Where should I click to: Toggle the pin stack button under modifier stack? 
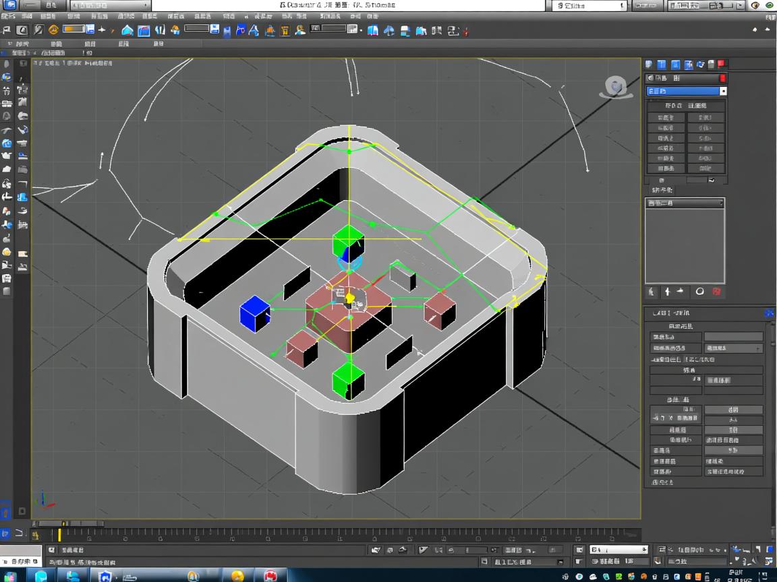click(x=652, y=292)
